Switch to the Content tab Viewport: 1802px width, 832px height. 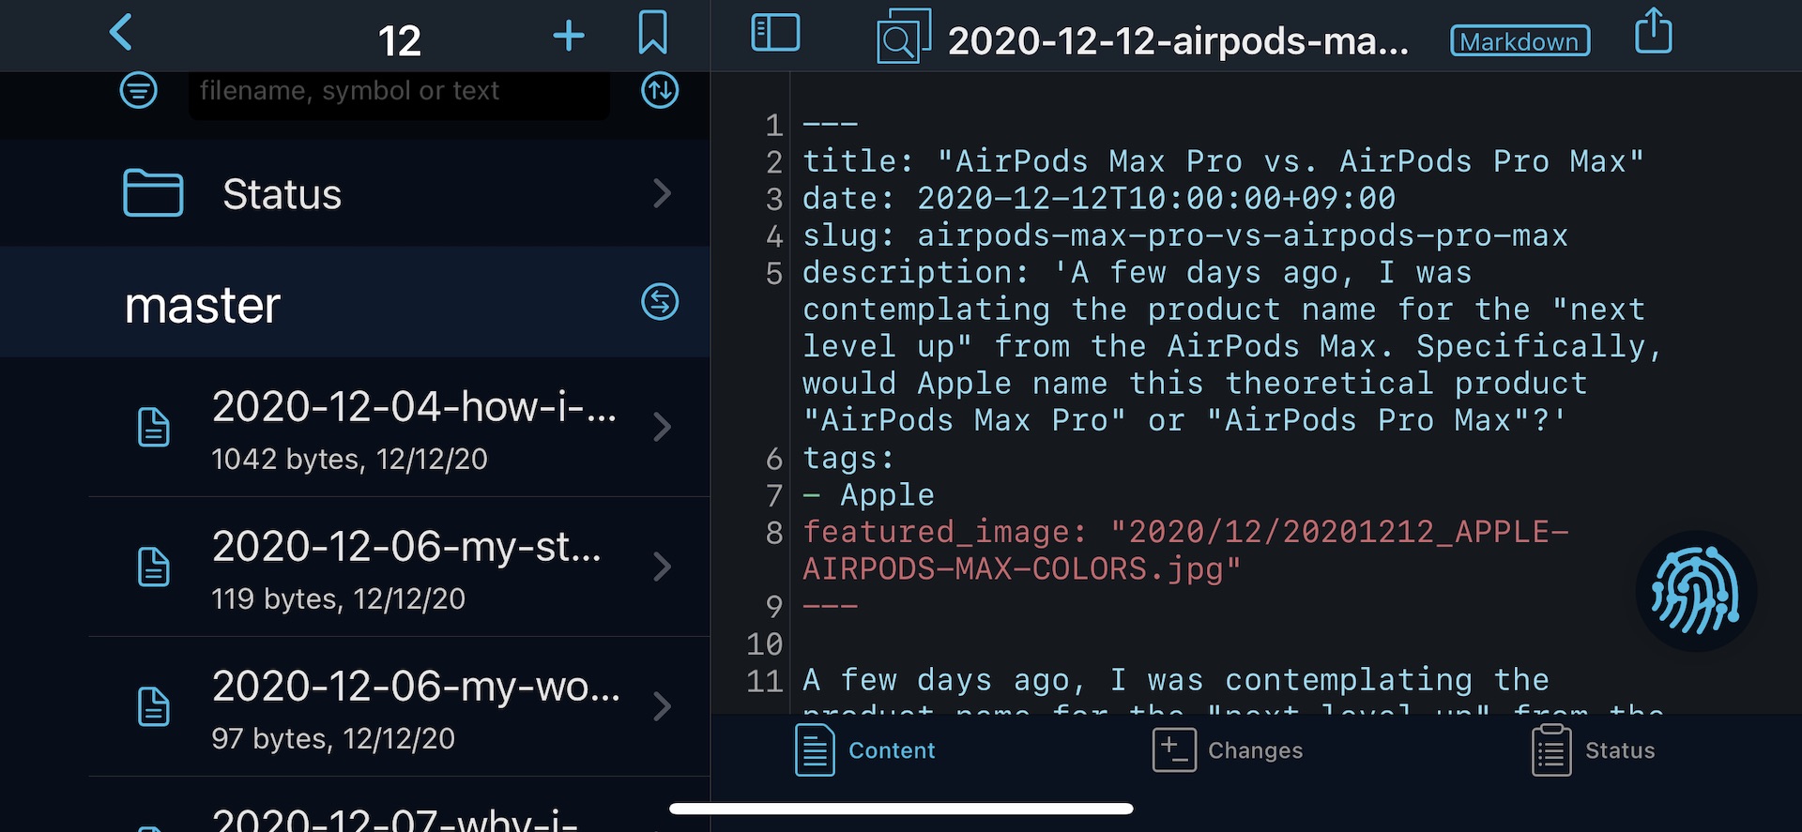pyautogui.click(x=864, y=750)
